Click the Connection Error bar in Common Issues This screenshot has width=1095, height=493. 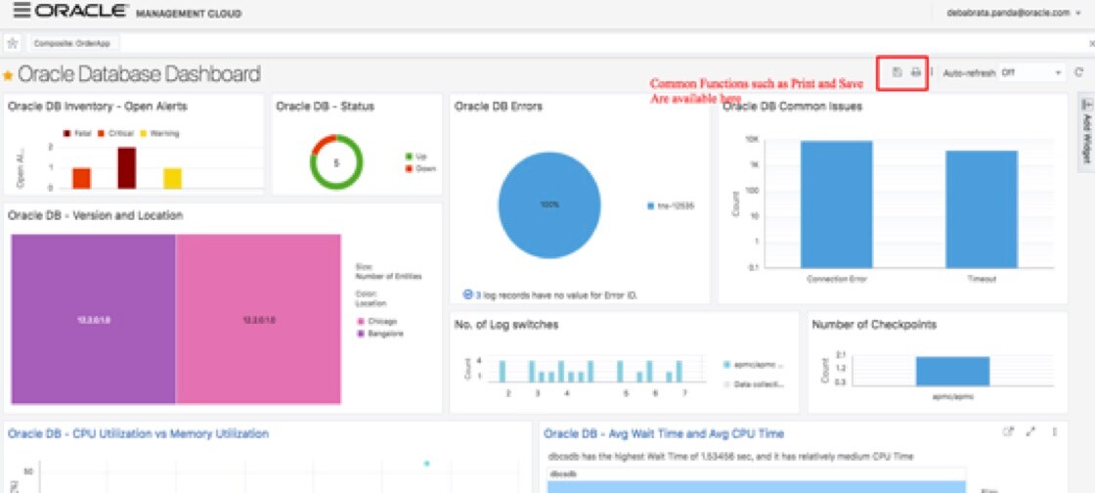(836, 203)
